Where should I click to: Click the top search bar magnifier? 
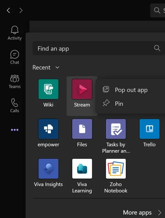157,10
